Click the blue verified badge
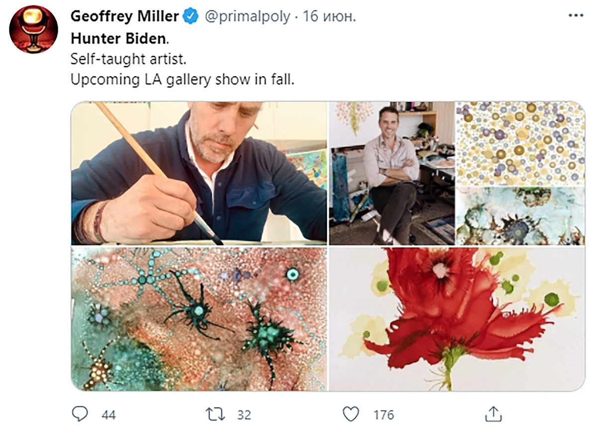The width and height of the screenshot is (597, 448). [190, 16]
